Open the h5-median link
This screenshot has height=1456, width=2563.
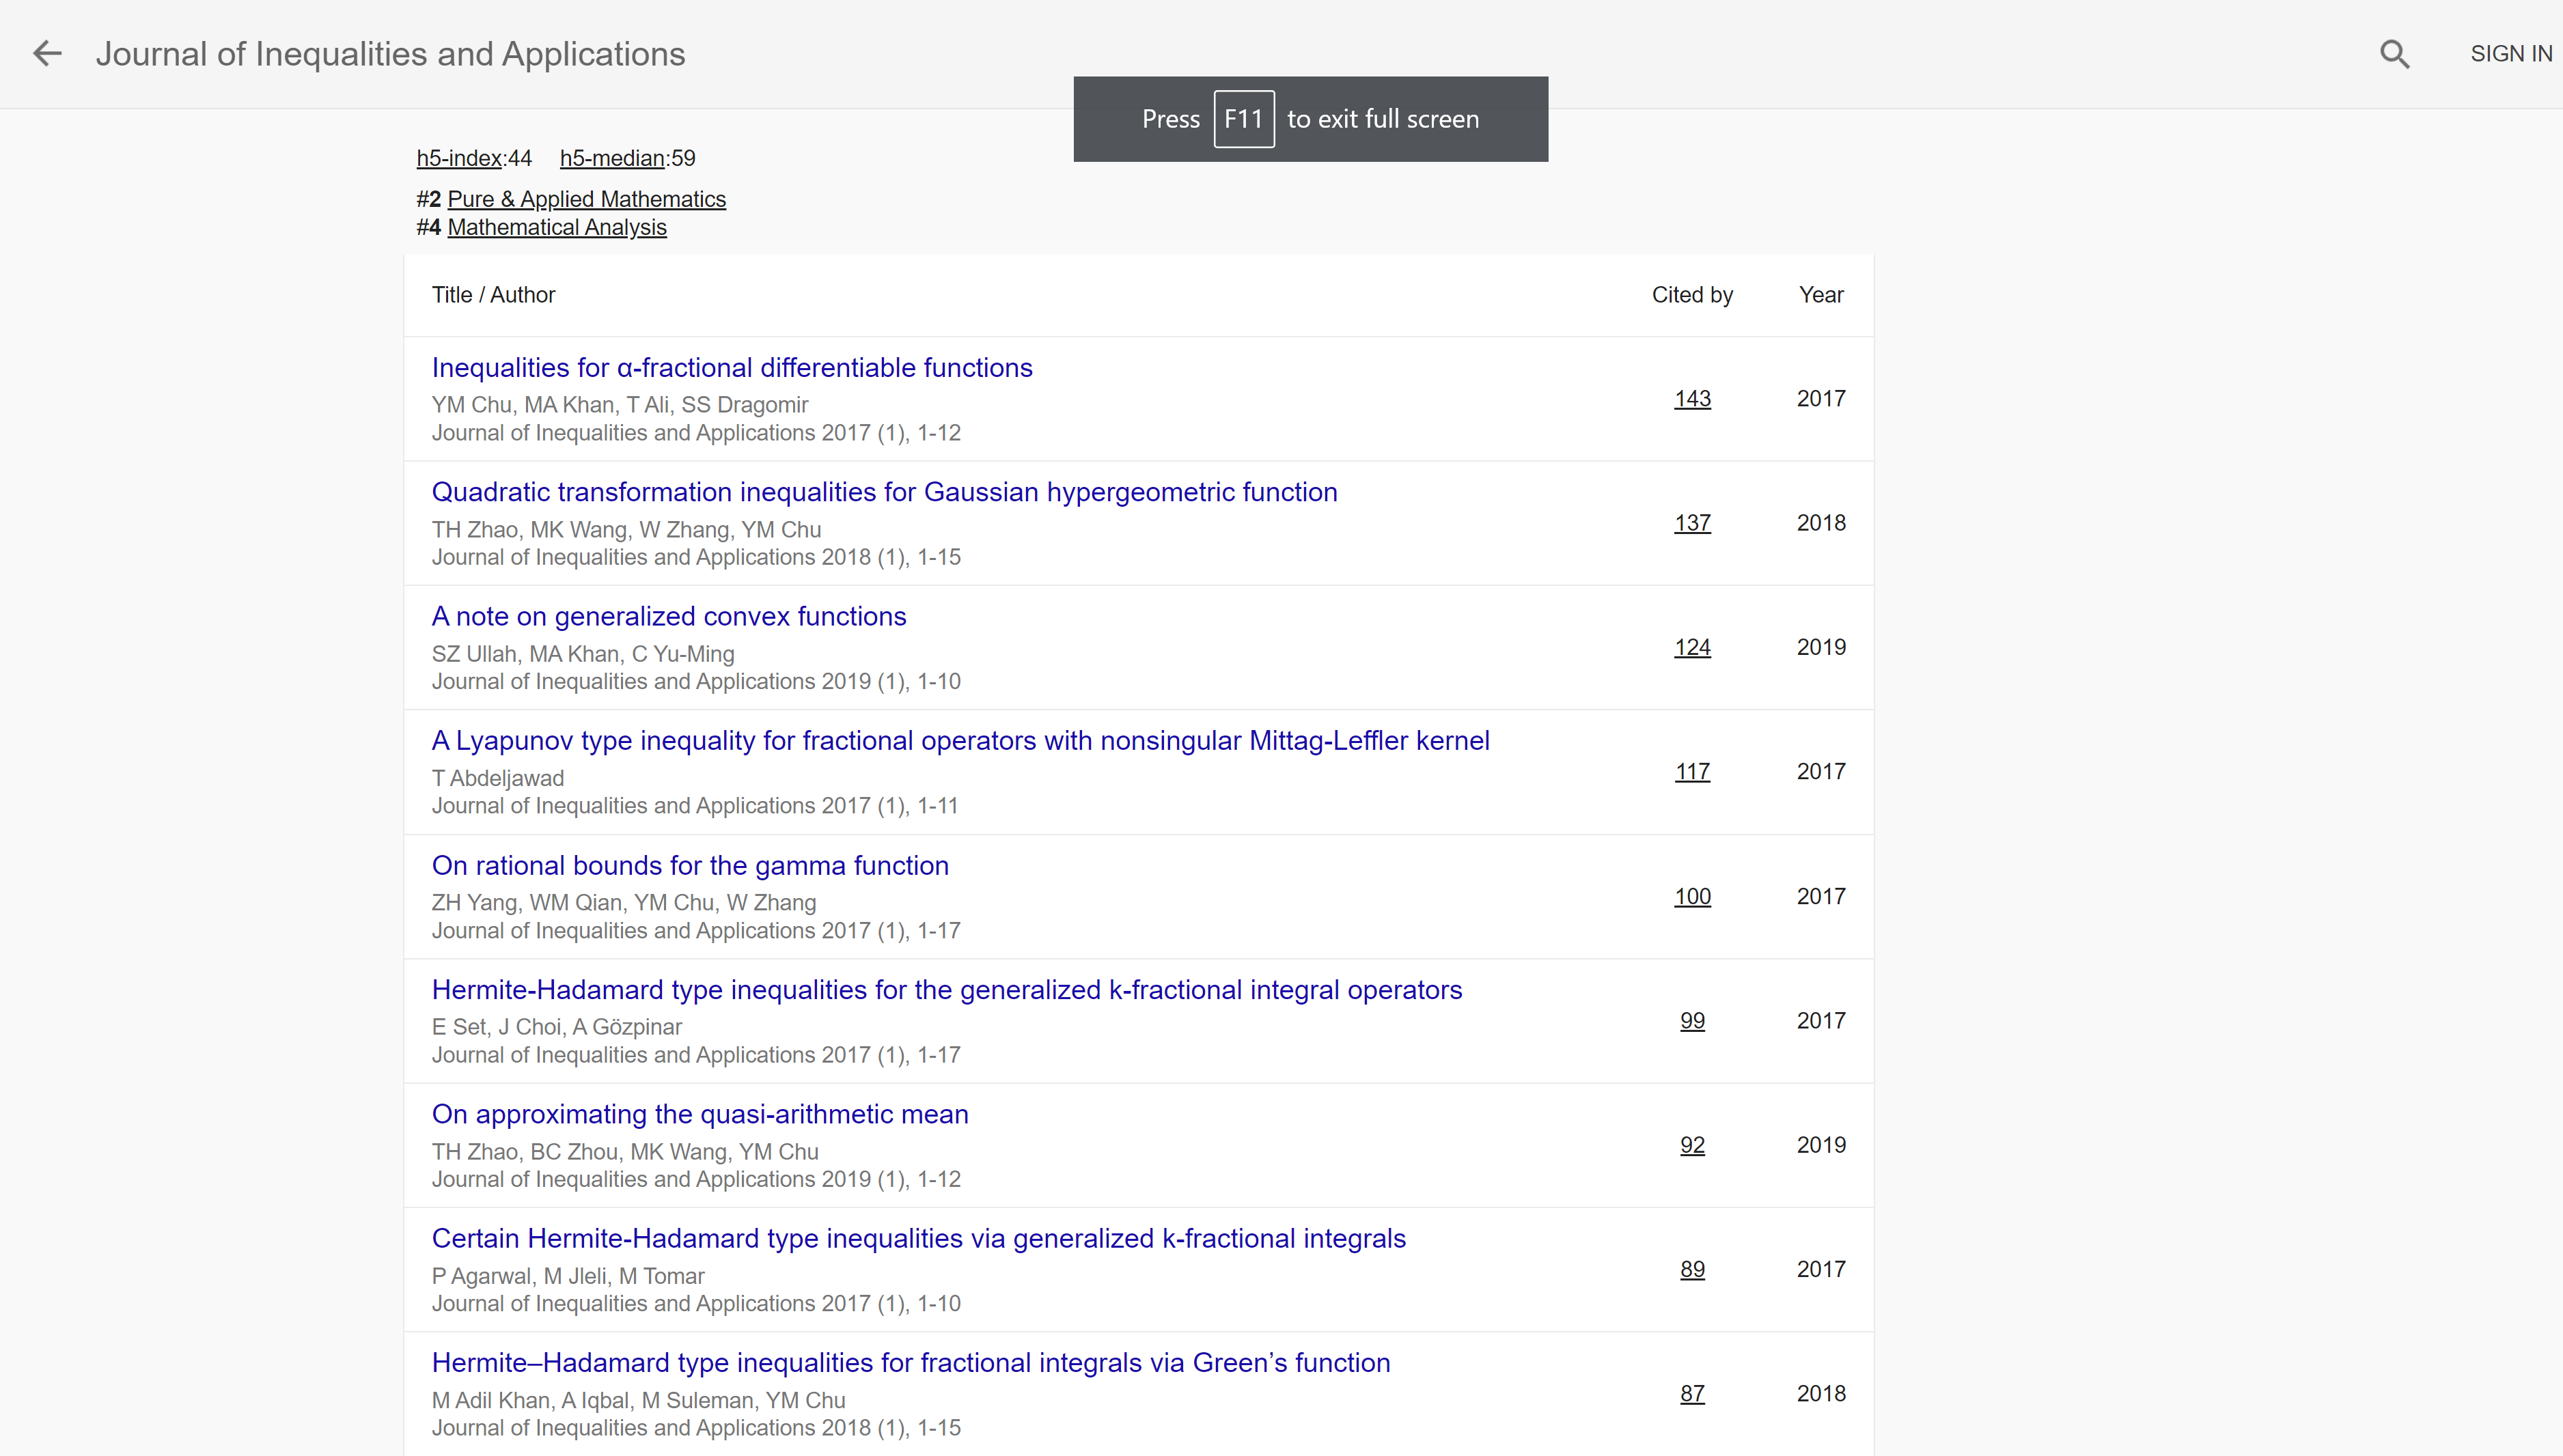tap(612, 158)
